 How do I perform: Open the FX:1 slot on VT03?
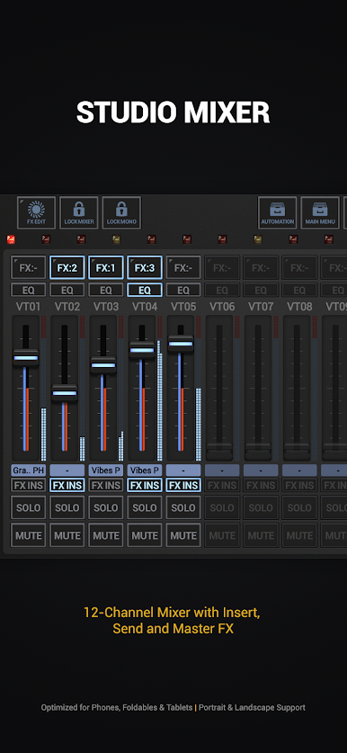pos(106,267)
